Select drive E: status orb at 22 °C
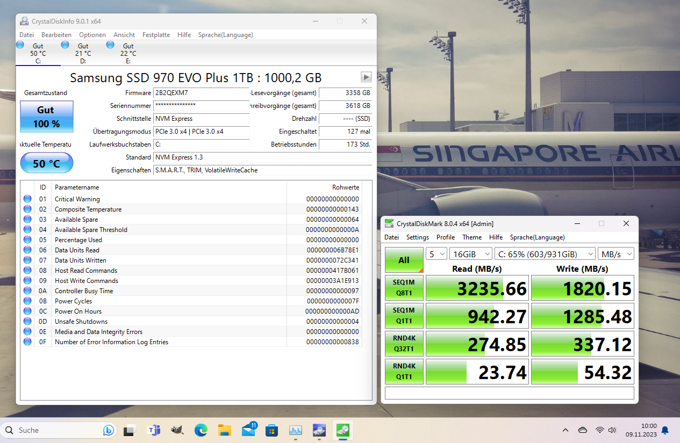Viewport: 680px width, 443px height. [111, 45]
